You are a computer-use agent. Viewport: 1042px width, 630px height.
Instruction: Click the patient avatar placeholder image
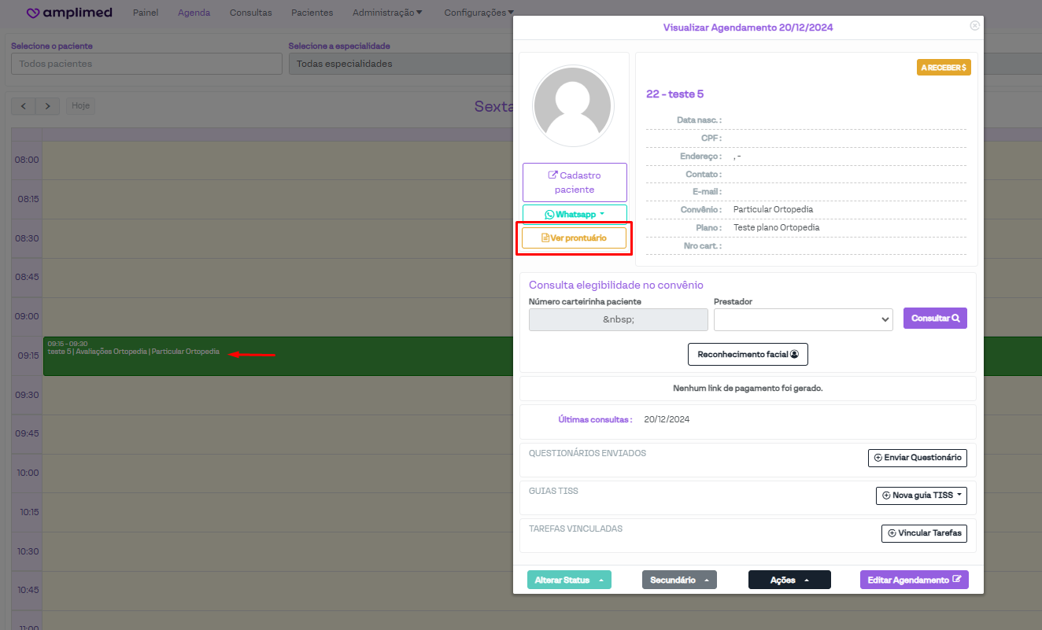pos(573,105)
